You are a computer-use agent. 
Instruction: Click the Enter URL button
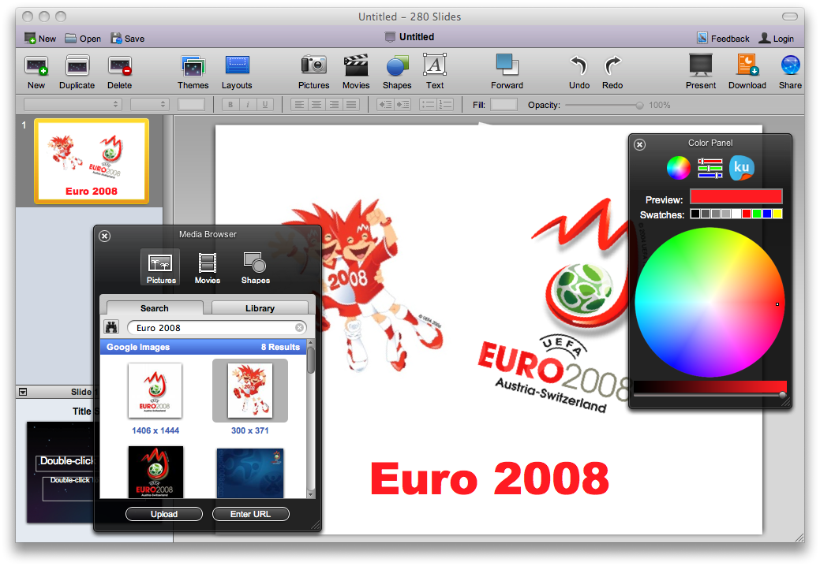coord(250,514)
